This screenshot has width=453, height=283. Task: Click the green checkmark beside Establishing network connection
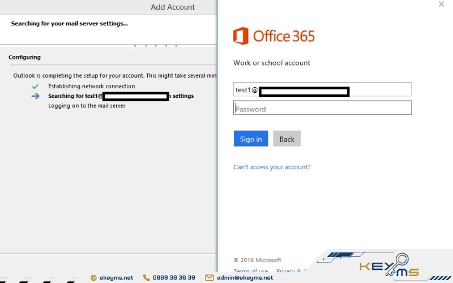point(35,87)
